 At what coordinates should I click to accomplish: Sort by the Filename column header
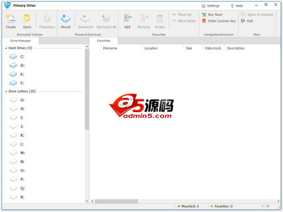coord(122,49)
